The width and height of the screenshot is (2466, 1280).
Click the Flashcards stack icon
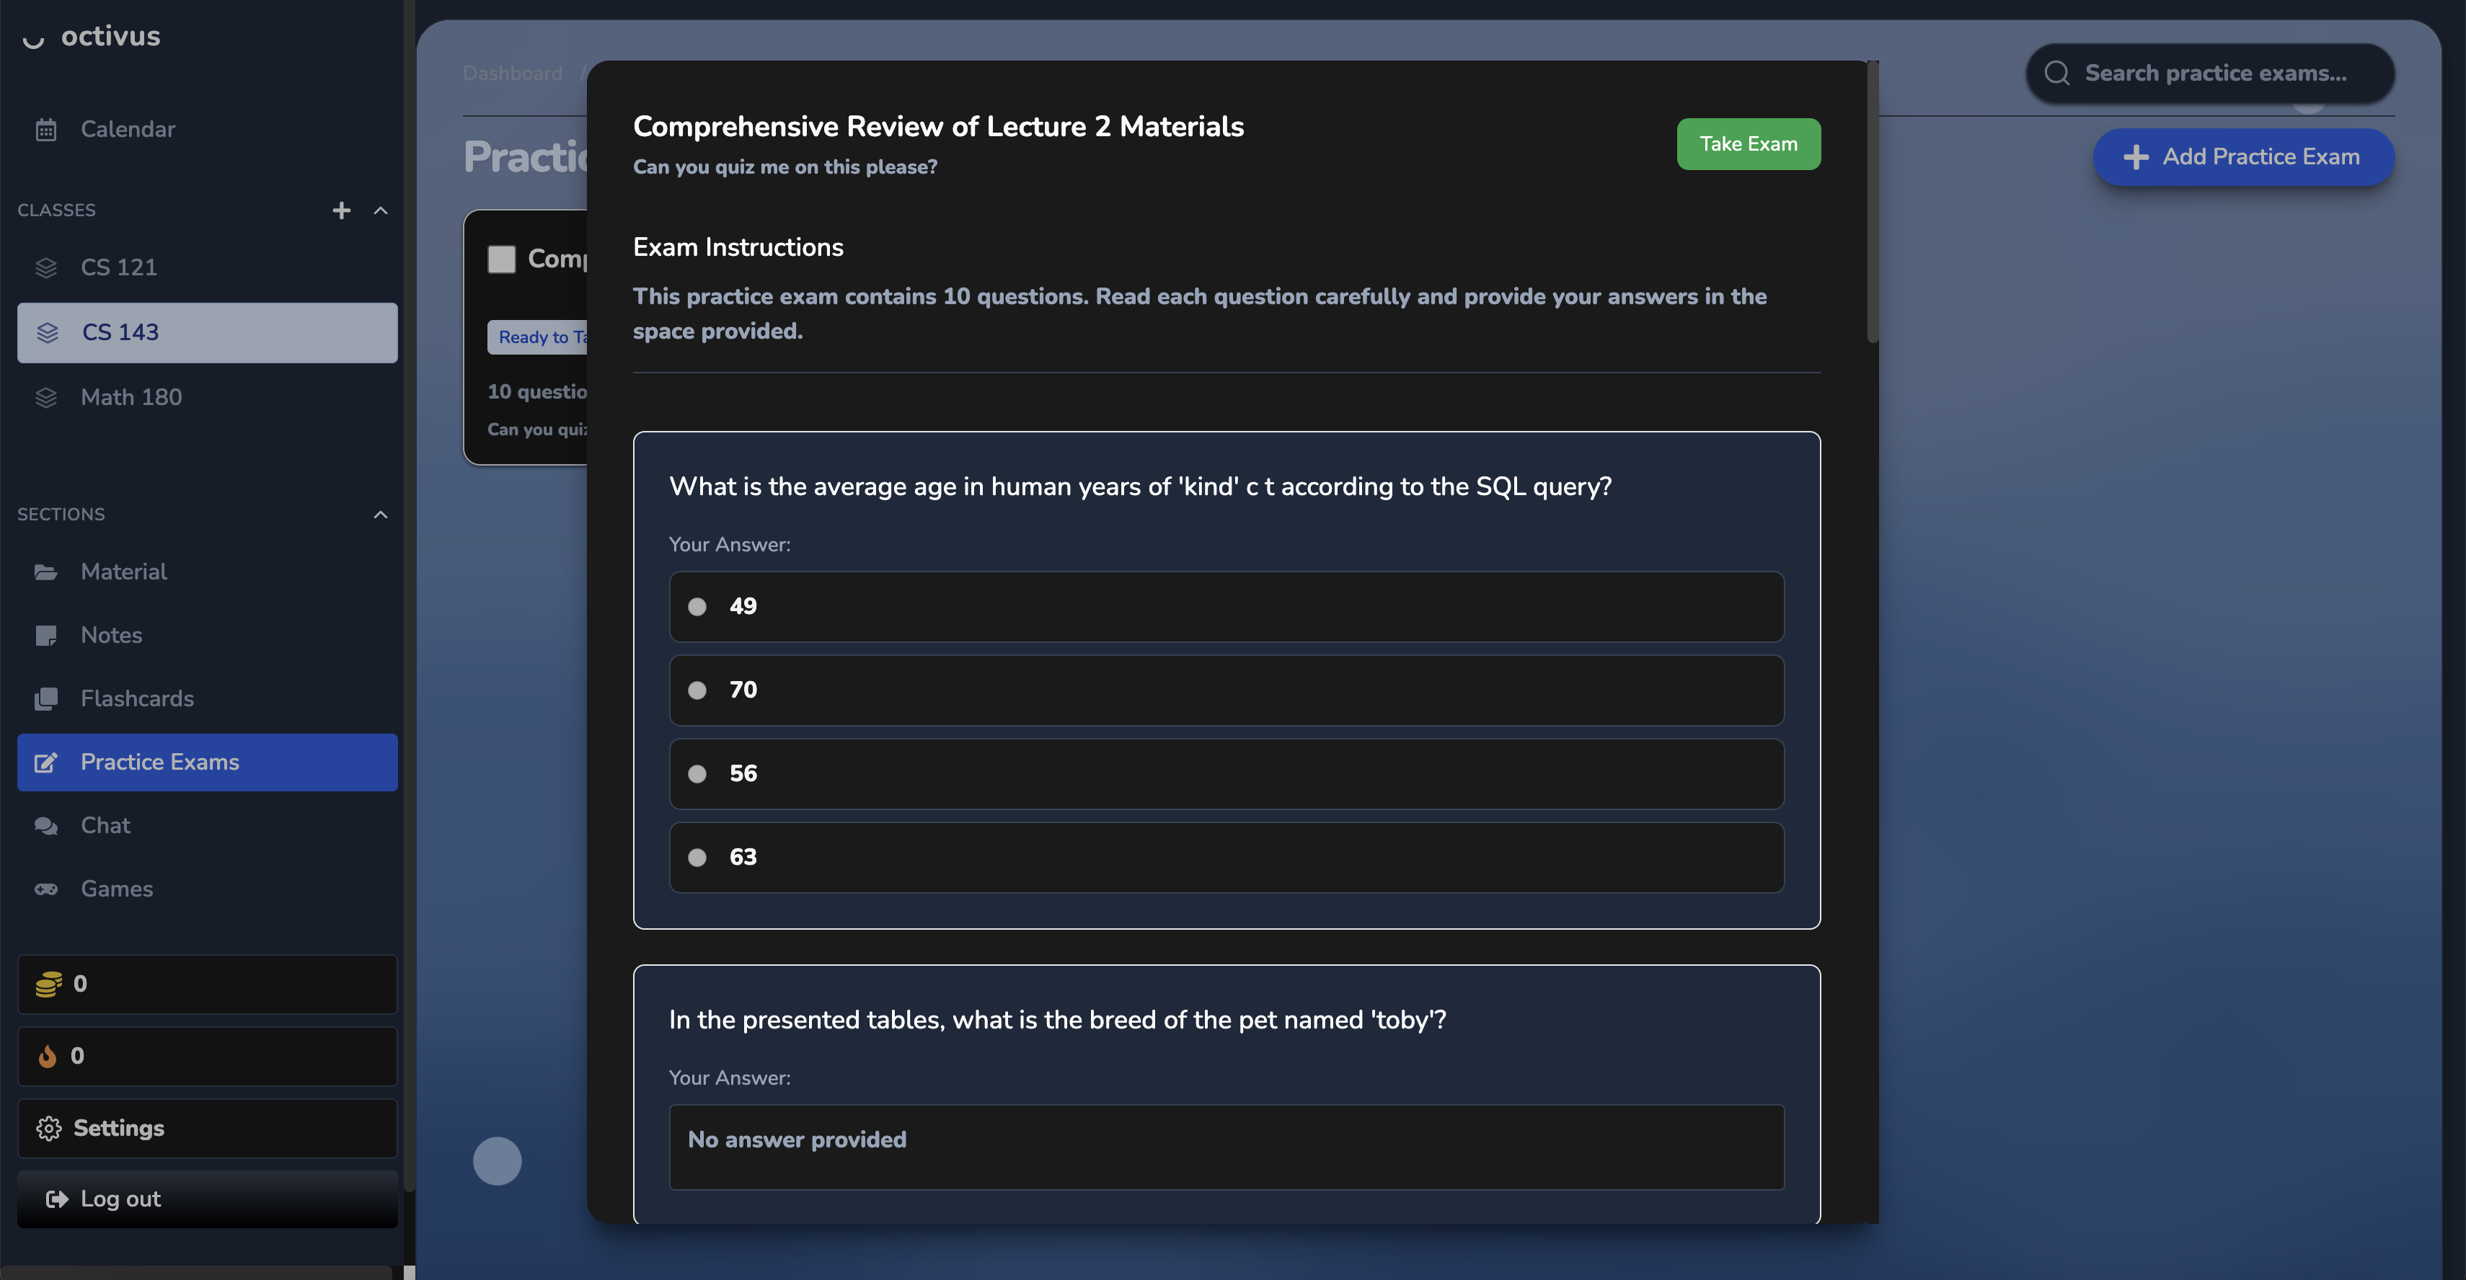coord(46,698)
